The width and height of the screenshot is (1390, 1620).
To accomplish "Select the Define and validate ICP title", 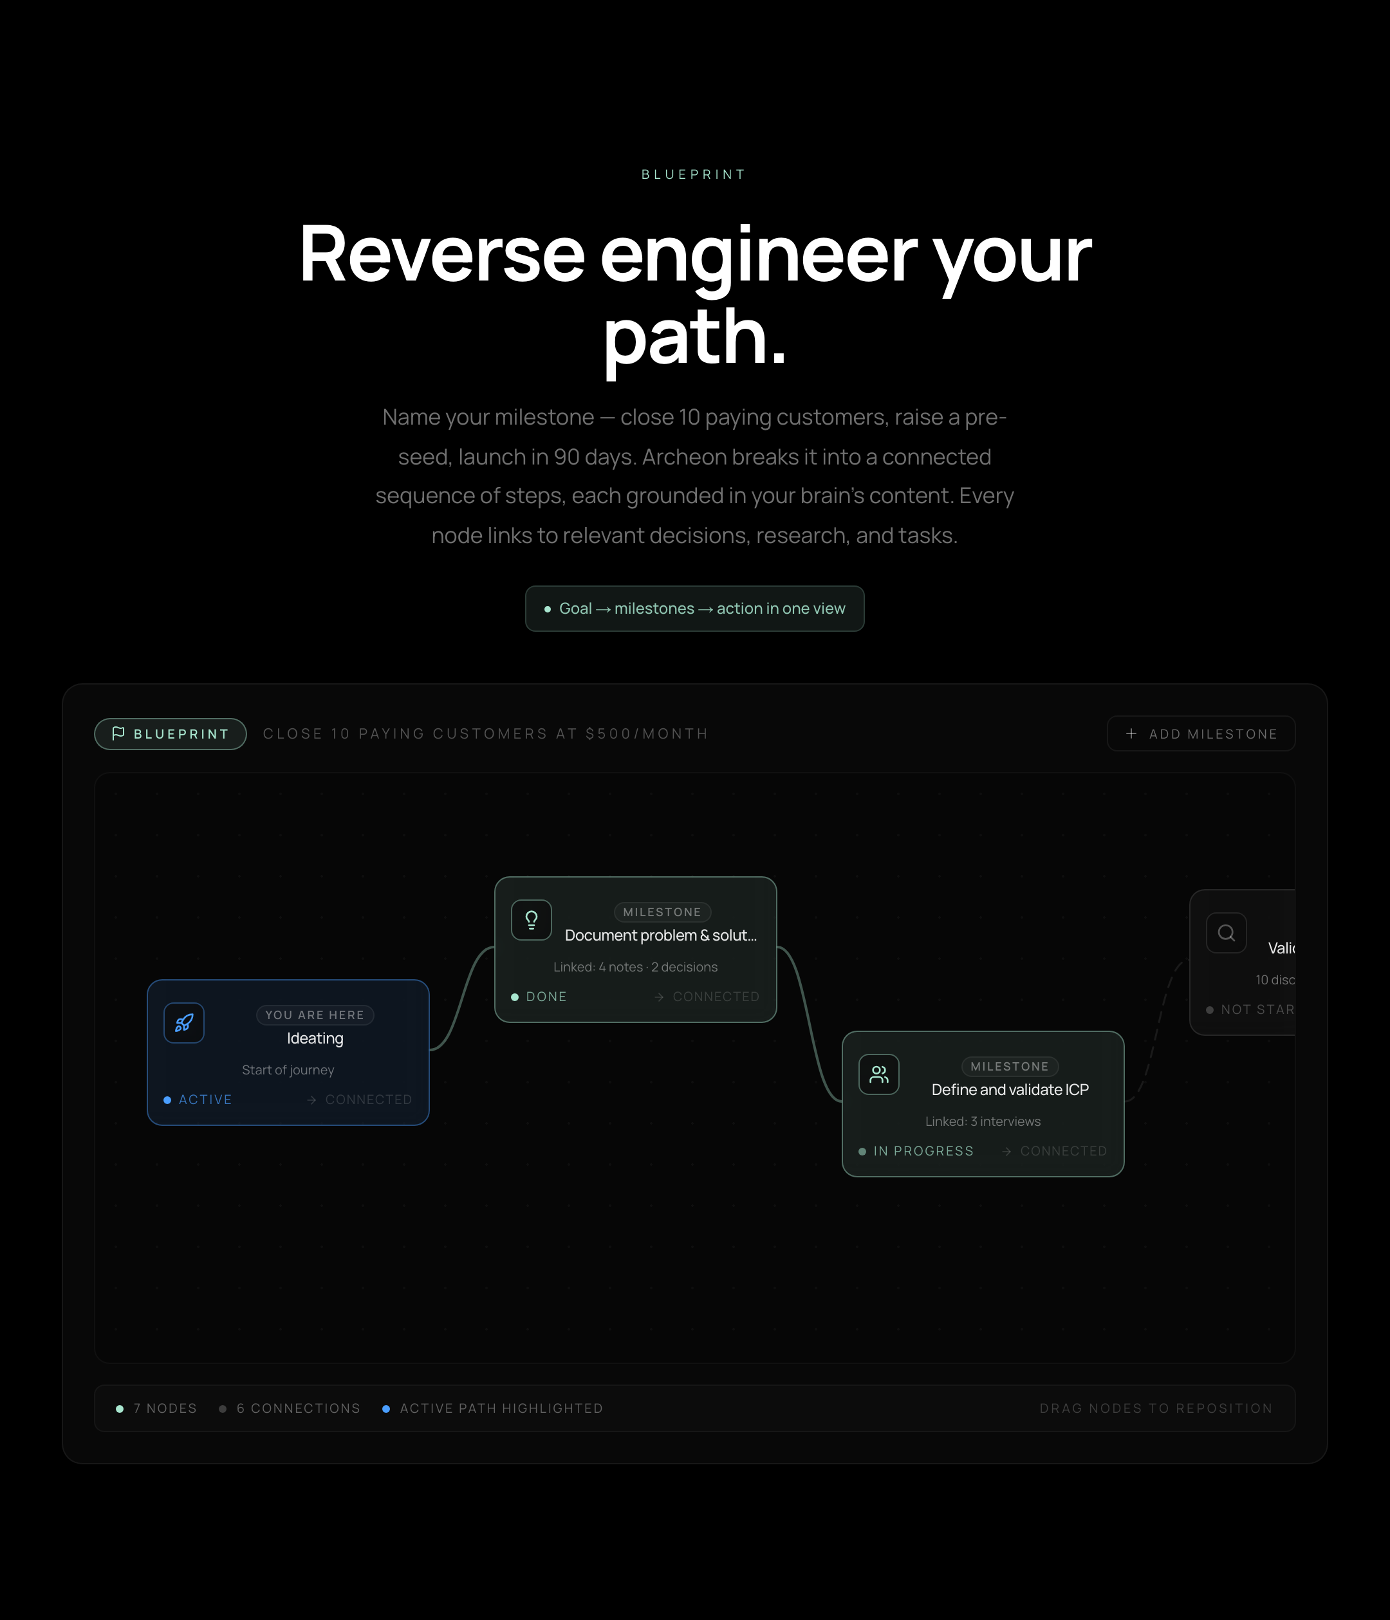I will pos(1009,1089).
